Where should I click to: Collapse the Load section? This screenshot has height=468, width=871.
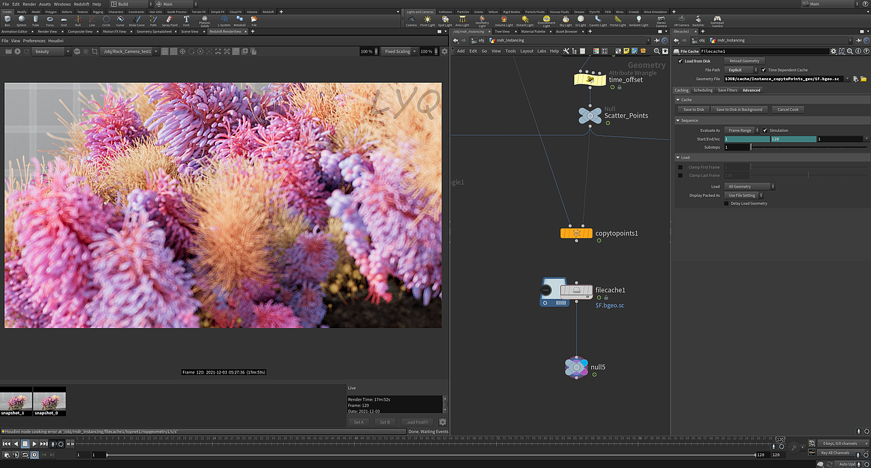coord(678,158)
